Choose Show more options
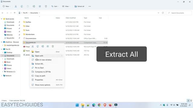193x108 pixels. tap(47, 85)
